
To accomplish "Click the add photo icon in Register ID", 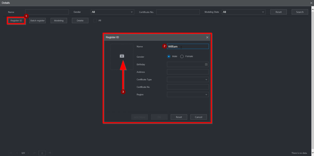I will point(122,56).
